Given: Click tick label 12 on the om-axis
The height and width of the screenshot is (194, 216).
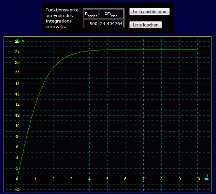Looking at the screenshot, I should click(17, 115).
